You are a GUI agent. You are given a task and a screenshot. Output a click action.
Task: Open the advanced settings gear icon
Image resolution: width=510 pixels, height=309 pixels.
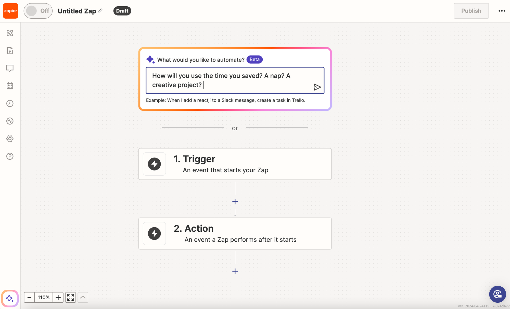(x=10, y=139)
